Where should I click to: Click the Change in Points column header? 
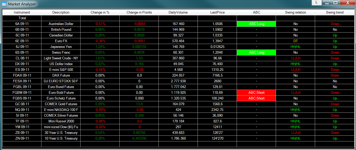139,12
